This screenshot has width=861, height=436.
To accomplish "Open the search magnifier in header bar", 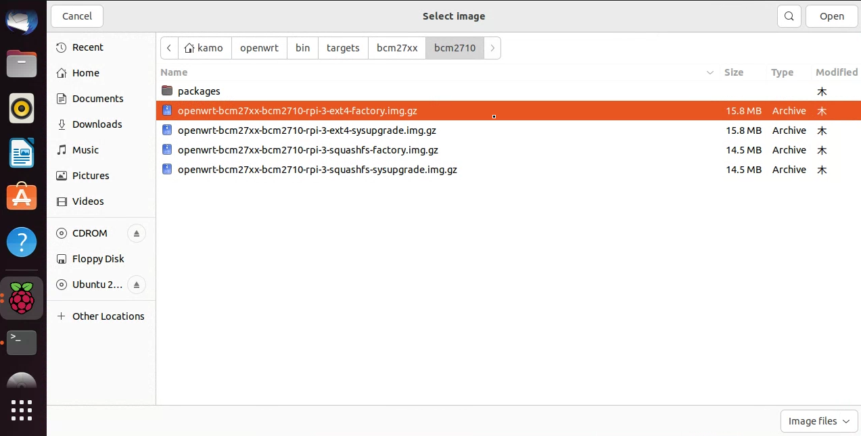I will (789, 16).
